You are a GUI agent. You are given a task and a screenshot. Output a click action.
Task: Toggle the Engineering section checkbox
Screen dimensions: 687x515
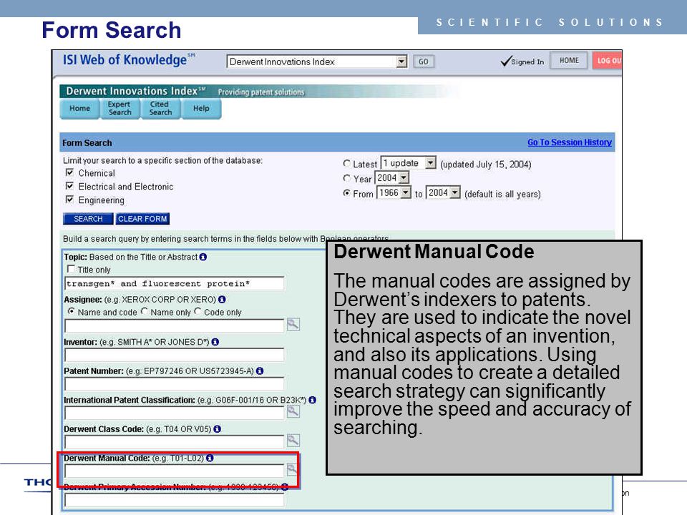(x=69, y=200)
